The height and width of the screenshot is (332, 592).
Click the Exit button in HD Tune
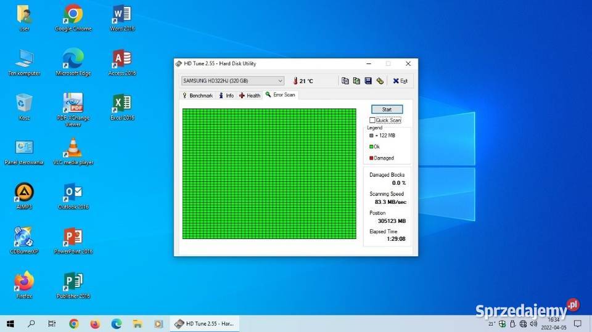pos(400,81)
